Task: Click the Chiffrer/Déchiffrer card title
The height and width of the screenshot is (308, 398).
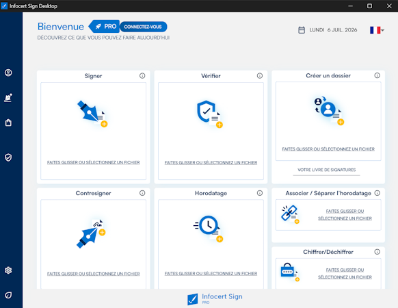Action: [328, 252]
